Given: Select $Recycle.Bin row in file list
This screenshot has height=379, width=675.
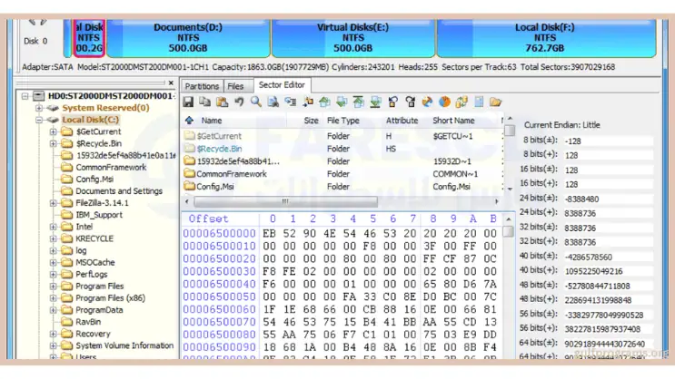Looking at the screenshot, I should coord(342,149).
